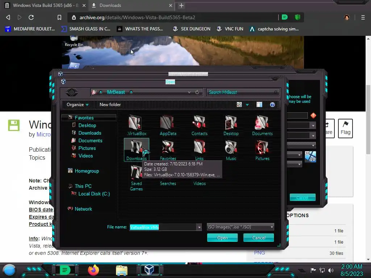Open the File name dropdown arrow

tap(199, 227)
